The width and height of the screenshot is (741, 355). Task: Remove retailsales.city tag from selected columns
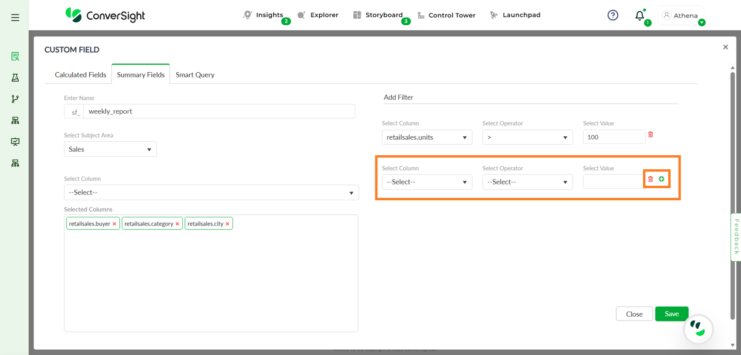click(x=227, y=224)
